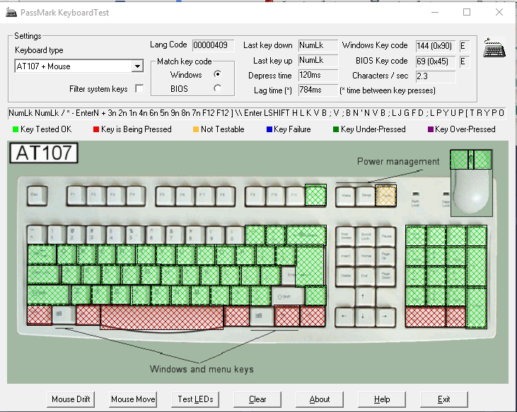517x412 pixels.
Task: Click the Esc key on the keyboard image
Action: (x=37, y=196)
